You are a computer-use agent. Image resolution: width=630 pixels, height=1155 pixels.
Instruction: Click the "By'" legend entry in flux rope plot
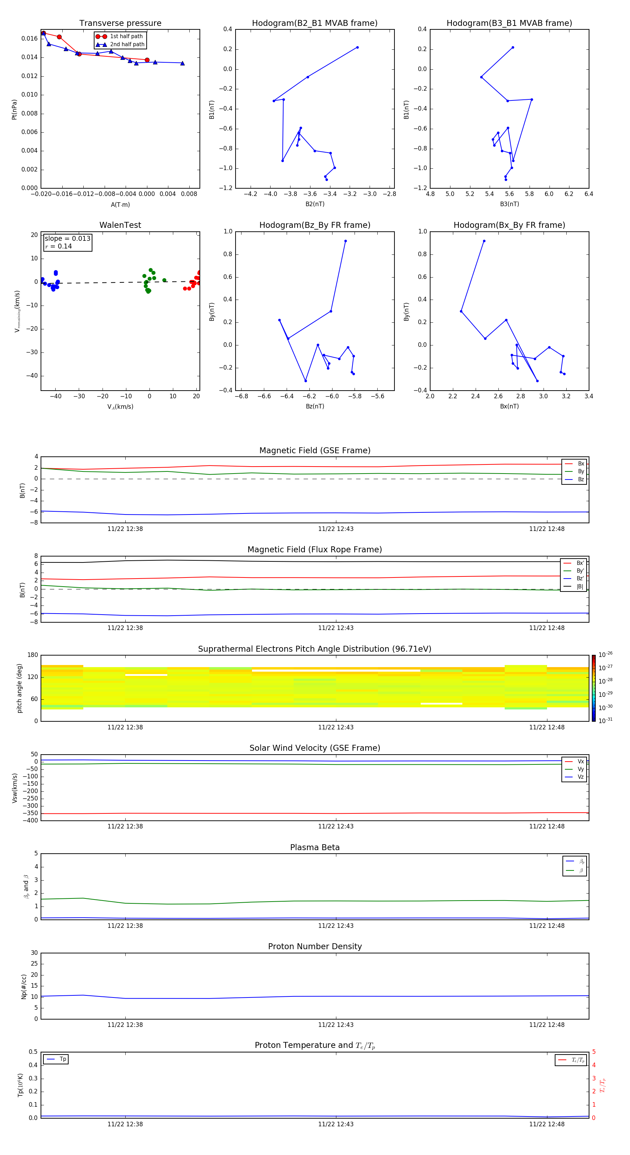(574, 571)
